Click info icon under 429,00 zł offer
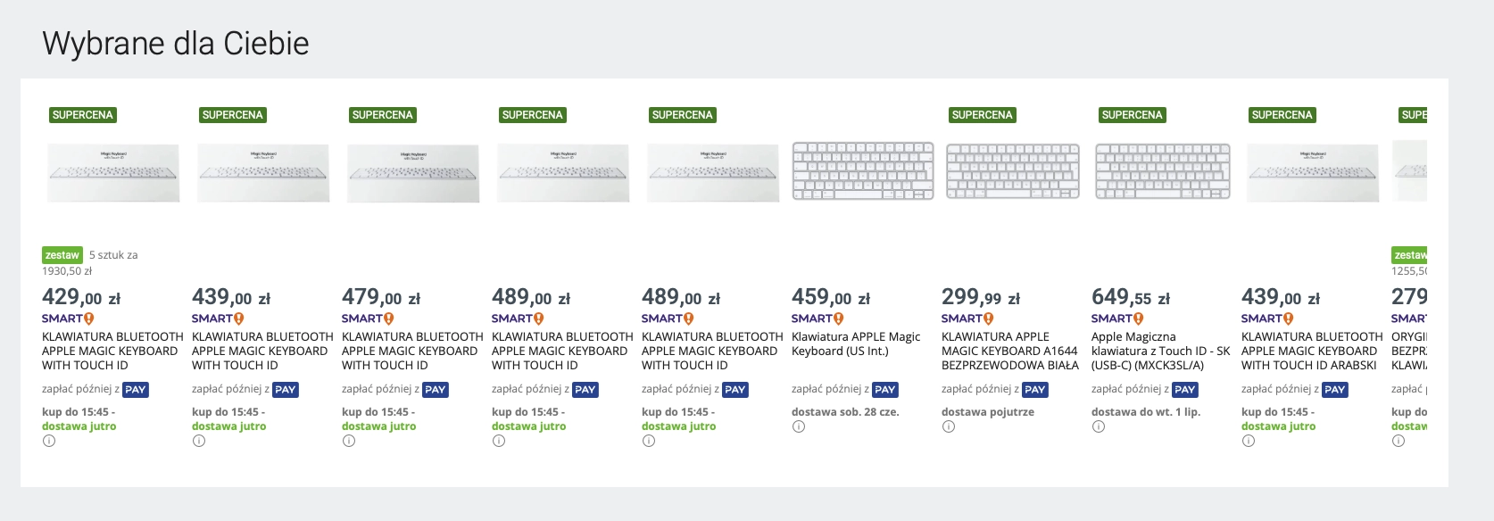1494x521 pixels. [49, 441]
